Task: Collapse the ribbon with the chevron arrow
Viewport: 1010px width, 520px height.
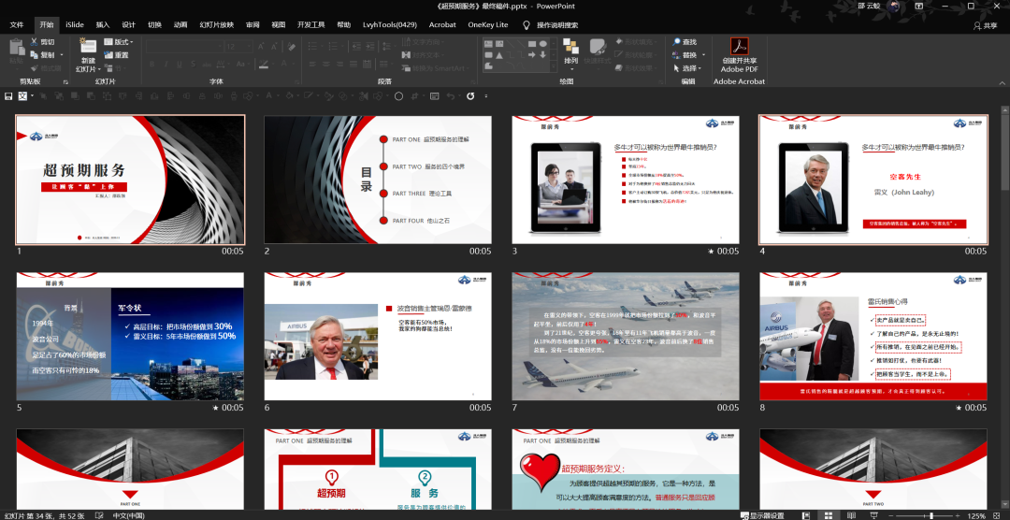Action: pyautogui.click(x=1000, y=81)
